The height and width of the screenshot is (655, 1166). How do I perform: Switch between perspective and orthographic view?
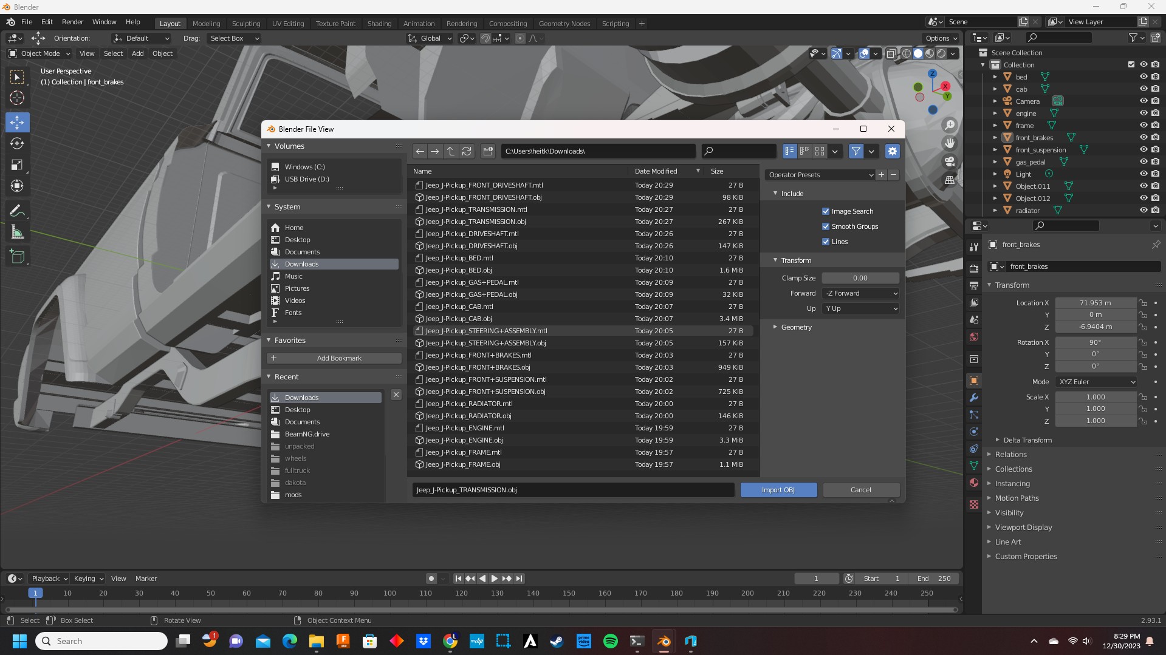(x=949, y=180)
